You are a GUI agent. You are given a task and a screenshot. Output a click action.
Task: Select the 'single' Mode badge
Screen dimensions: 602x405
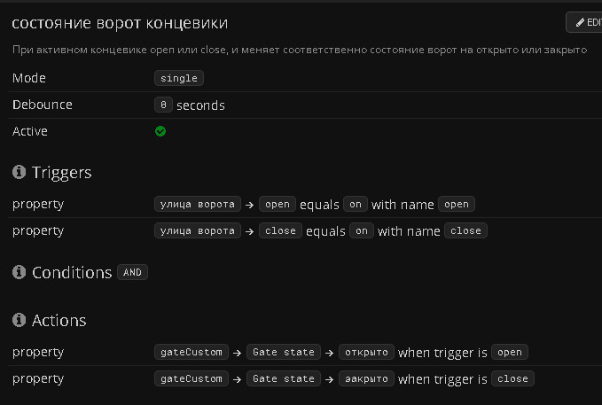tap(178, 78)
